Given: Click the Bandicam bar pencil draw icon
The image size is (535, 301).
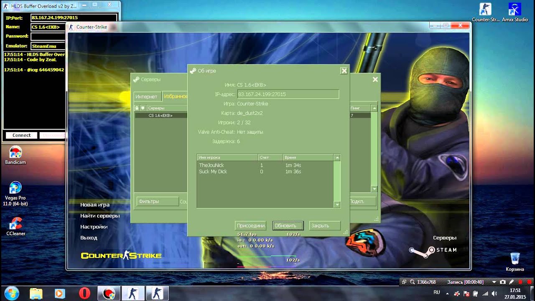Looking at the screenshot, I should [x=511, y=282].
